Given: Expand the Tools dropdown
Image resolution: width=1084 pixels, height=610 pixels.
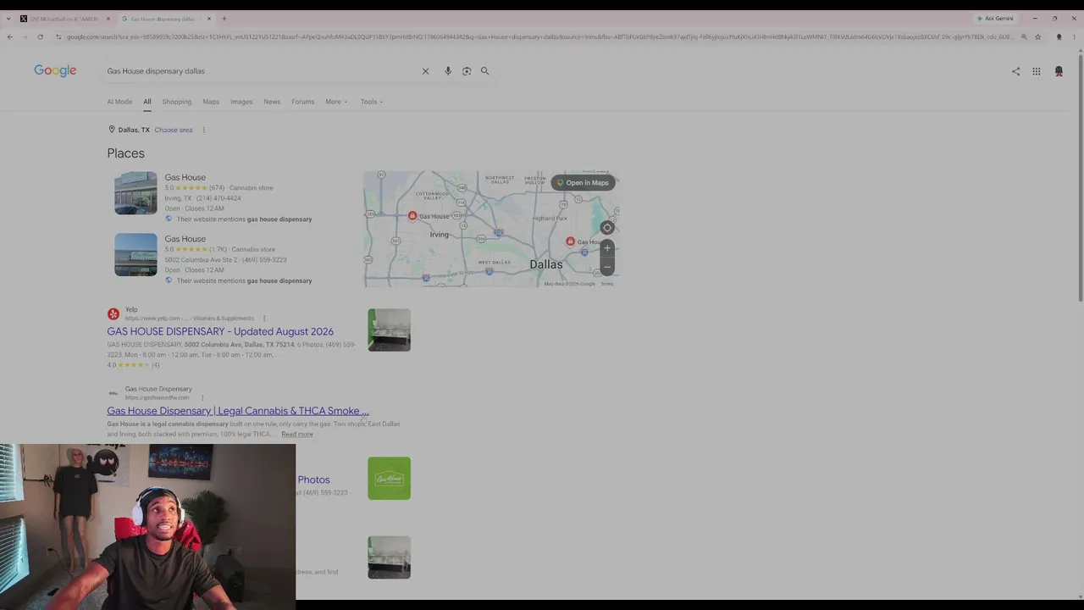Looking at the screenshot, I should [x=372, y=102].
